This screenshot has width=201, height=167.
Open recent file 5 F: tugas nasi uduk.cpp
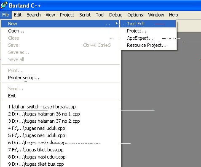click(60, 135)
